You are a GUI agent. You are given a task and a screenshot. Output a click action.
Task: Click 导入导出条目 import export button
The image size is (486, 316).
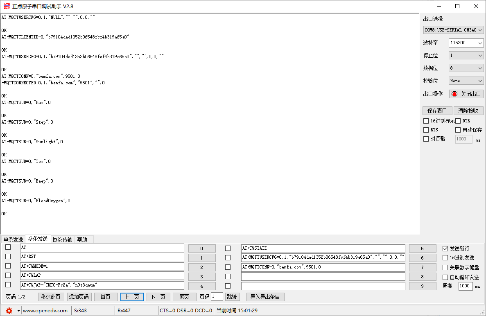(265, 297)
